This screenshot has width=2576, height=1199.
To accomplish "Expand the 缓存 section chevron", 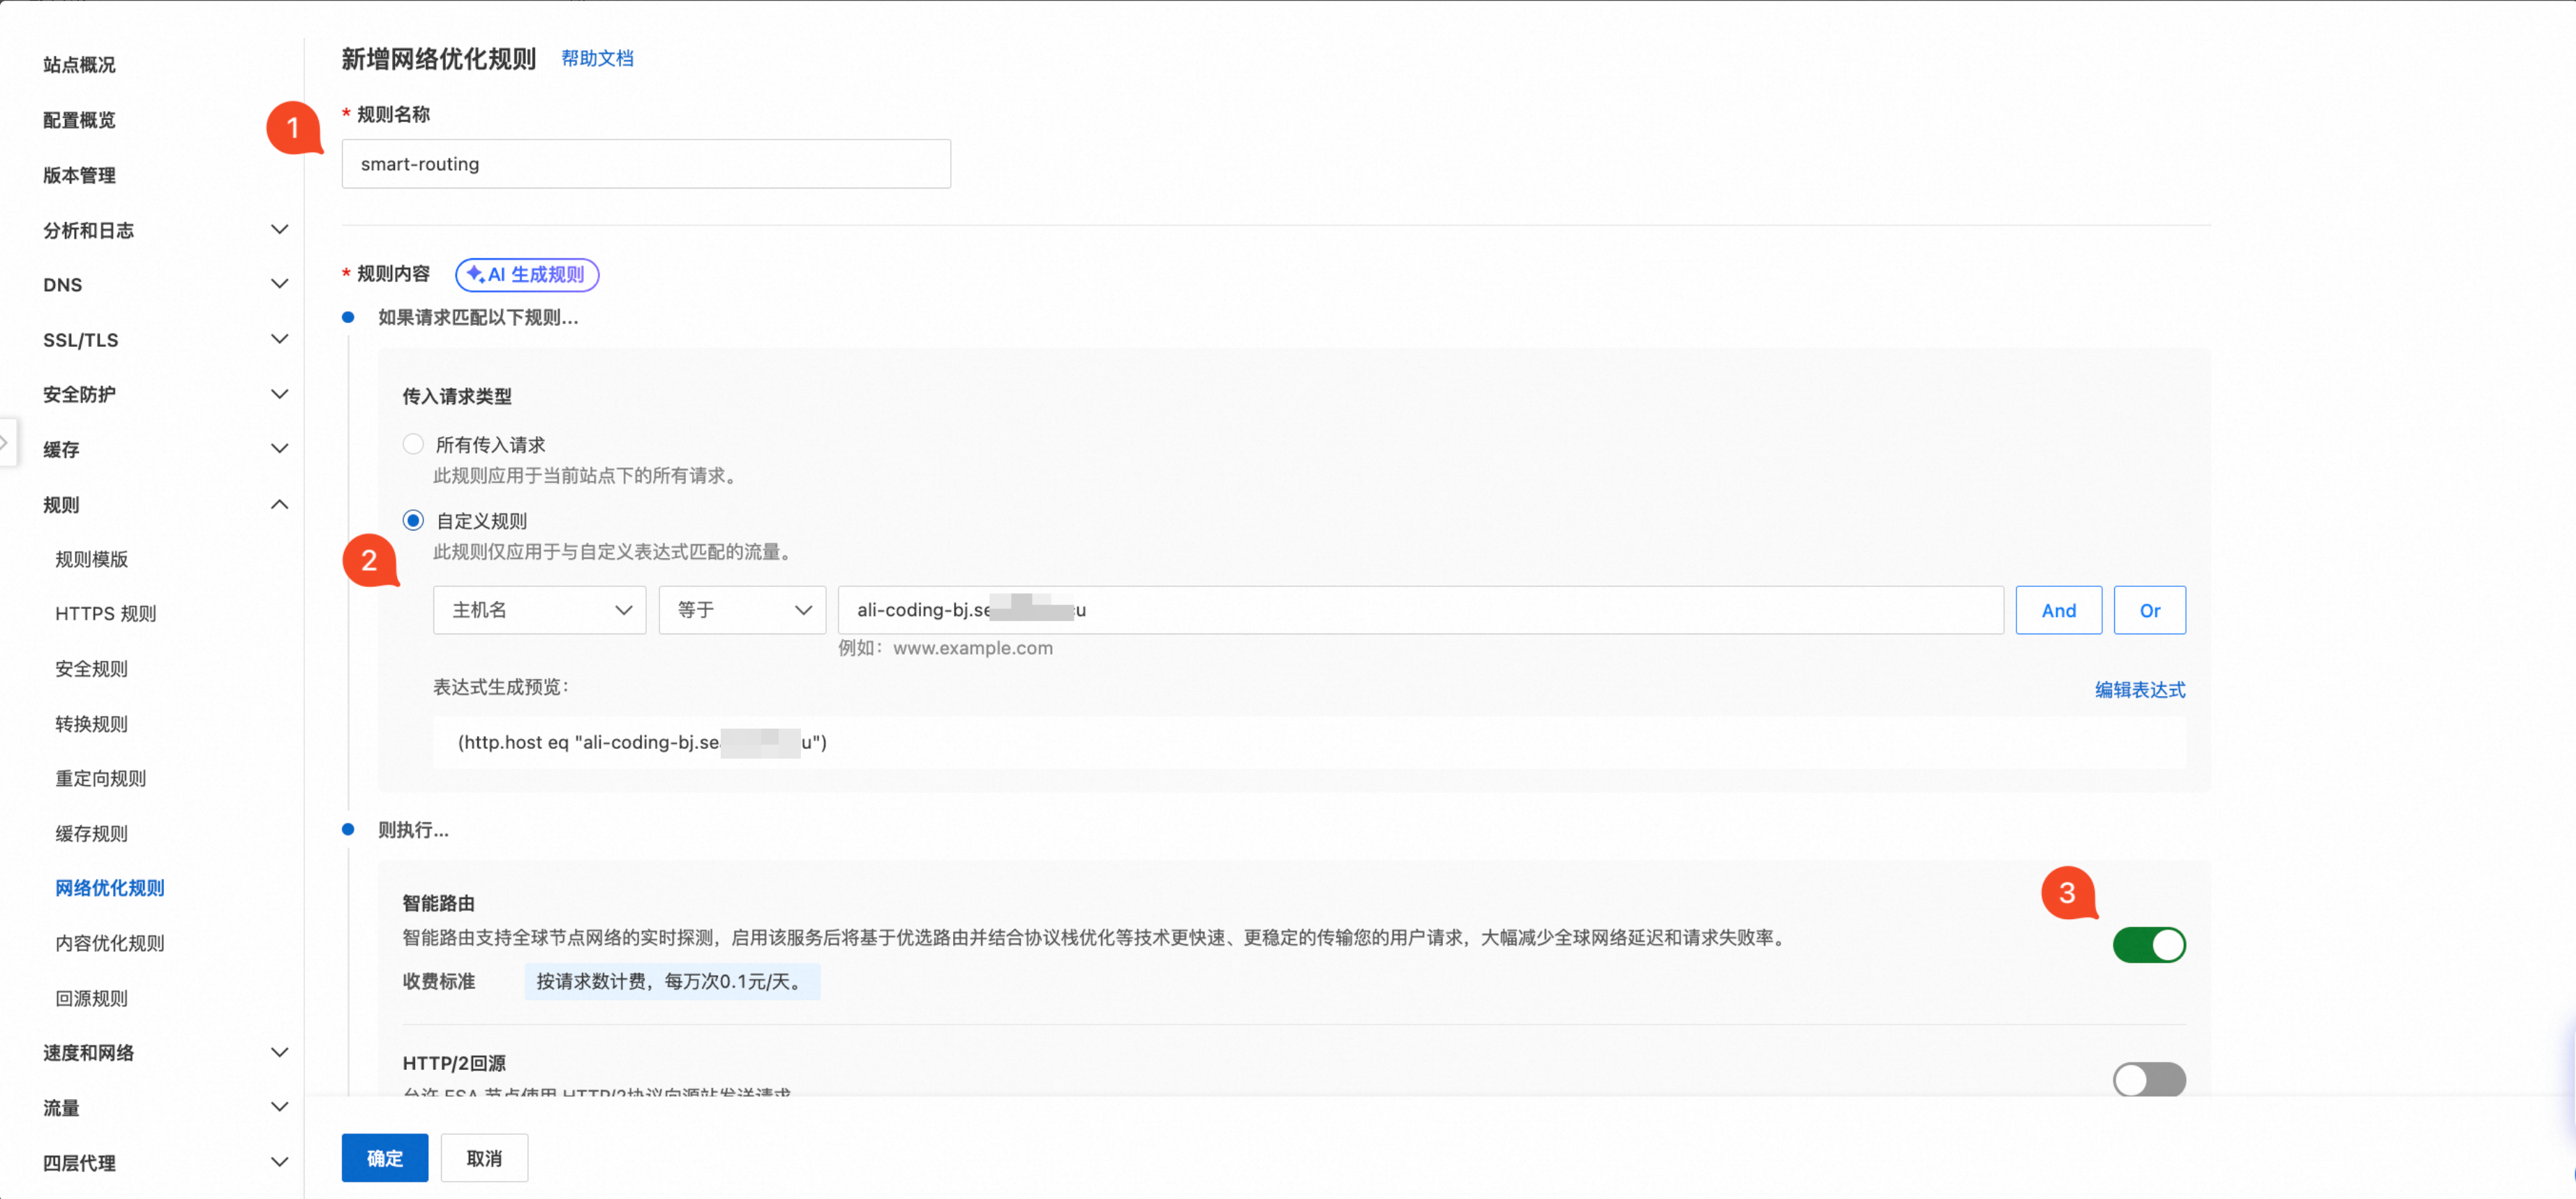I will pos(280,449).
